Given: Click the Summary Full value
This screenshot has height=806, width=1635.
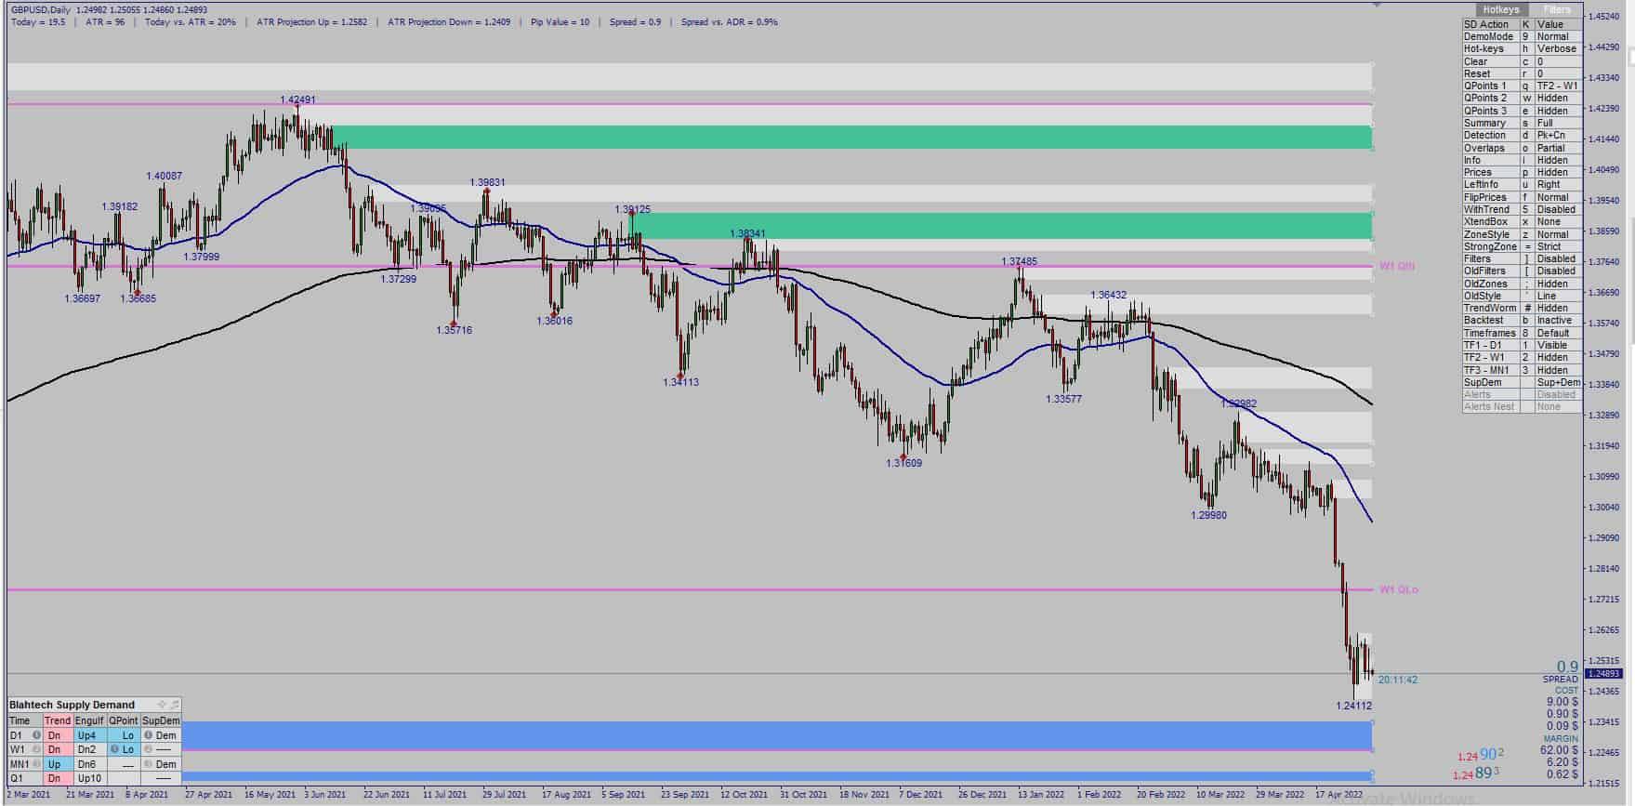Looking at the screenshot, I should tap(1557, 123).
